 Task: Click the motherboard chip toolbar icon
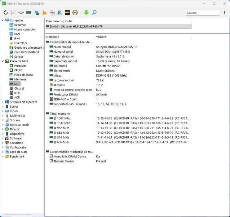point(21,13)
